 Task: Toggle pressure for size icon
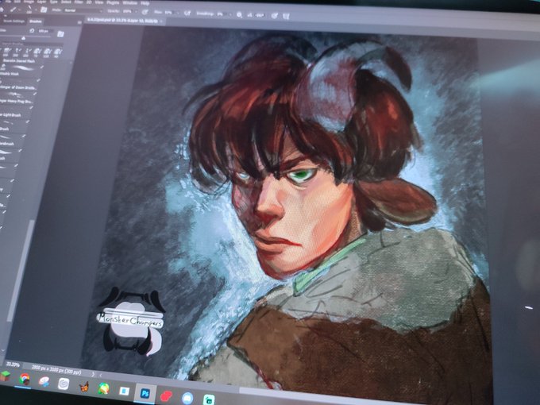(275, 16)
